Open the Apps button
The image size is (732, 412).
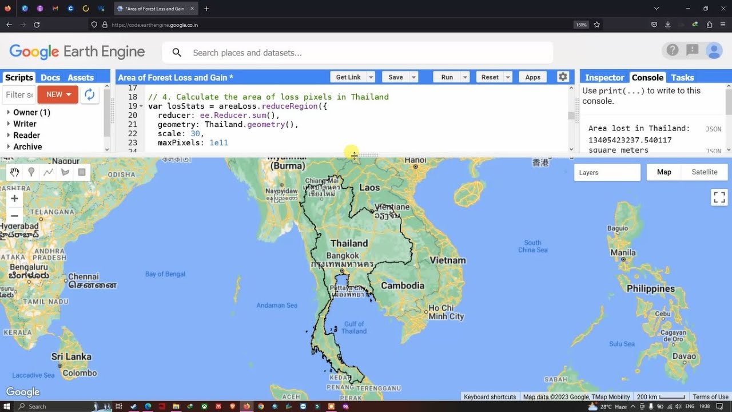coord(533,77)
